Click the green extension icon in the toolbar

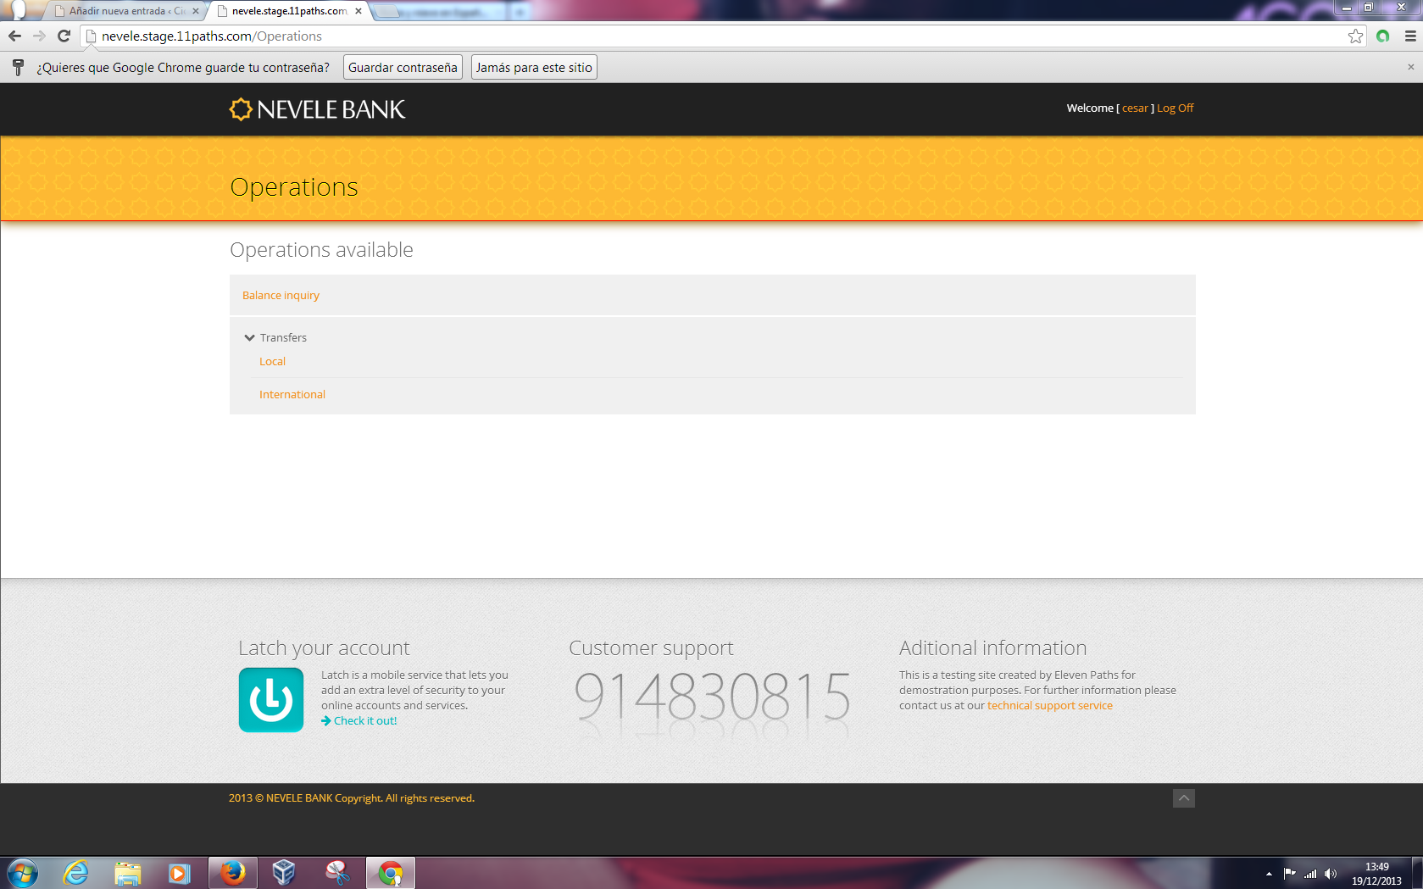pos(1383,36)
